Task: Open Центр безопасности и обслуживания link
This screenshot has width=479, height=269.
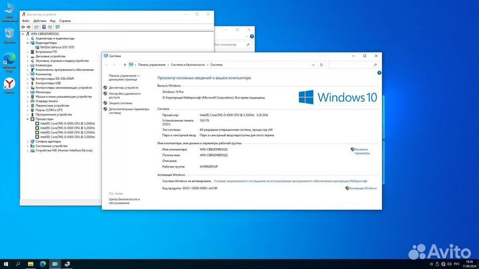Action: tap(124, 201)
